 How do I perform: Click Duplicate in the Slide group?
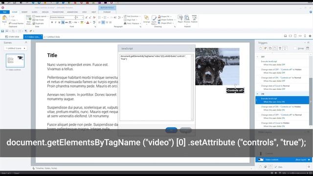[38, 23]
